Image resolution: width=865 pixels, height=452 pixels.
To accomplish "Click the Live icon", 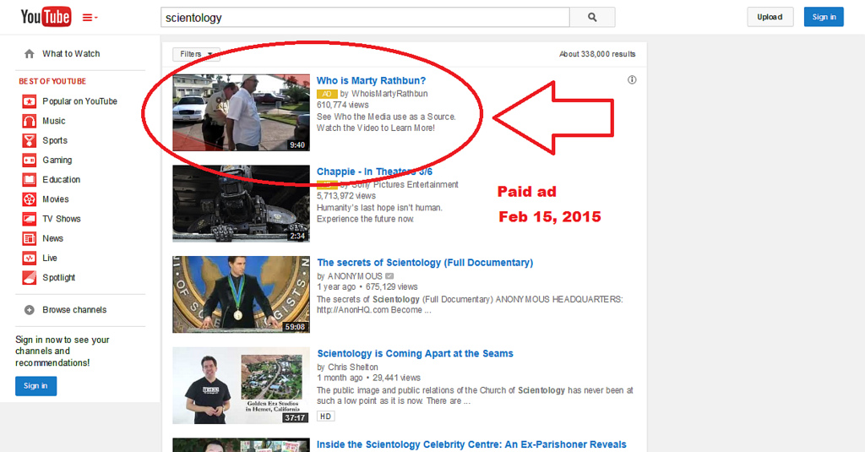I will (30, 259).
